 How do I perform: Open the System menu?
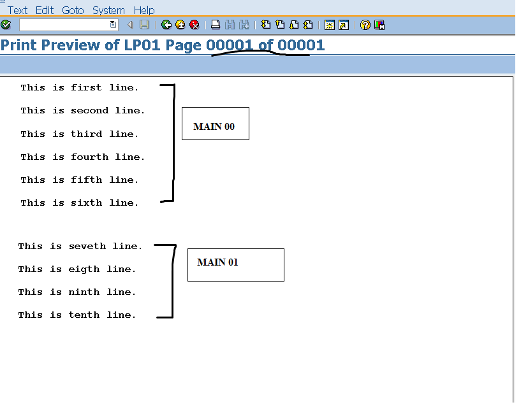click(108, 10)
